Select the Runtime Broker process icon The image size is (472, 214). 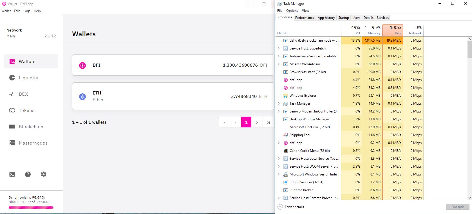[286, 190]
